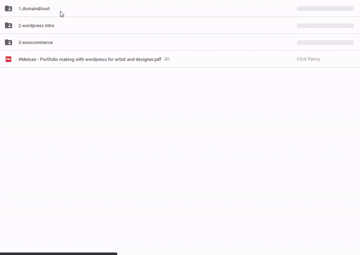
Task: Click the shared folder icon for 1.domain&host
Action: 9,8
